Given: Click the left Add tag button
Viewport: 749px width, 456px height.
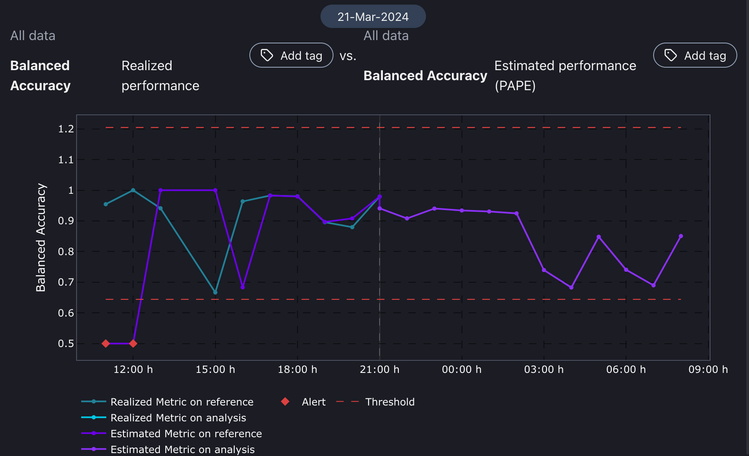Looking at the screenshot, I should [x=291, y=55].
